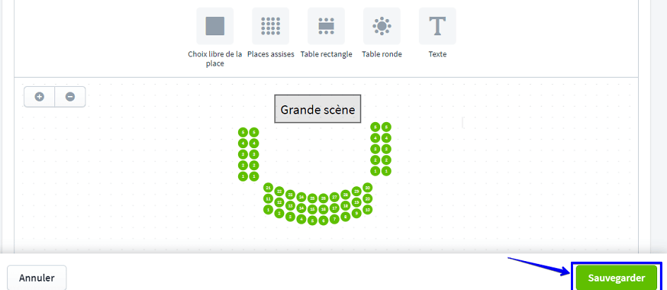
Task: Select seat 30 in the curved section
Action: point(367,188)
